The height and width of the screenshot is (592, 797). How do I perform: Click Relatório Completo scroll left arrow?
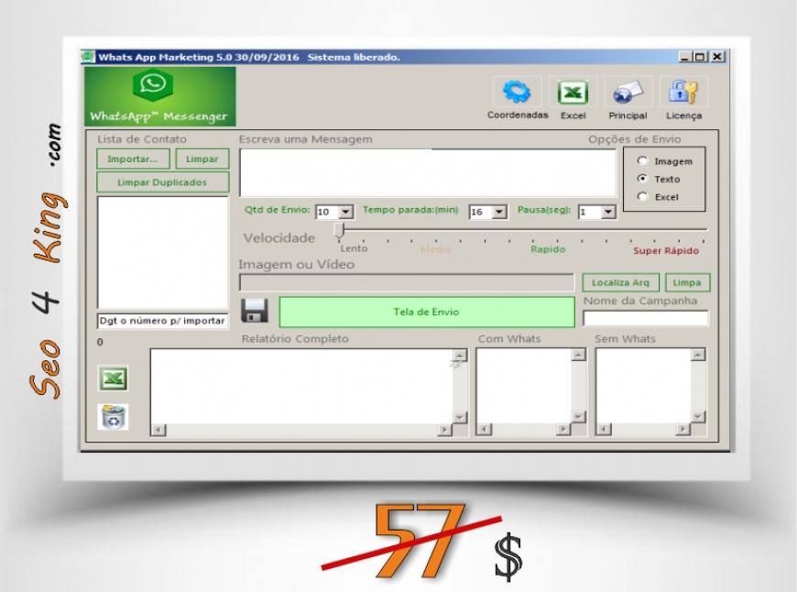pyautogui.click(x=158, y=430)
